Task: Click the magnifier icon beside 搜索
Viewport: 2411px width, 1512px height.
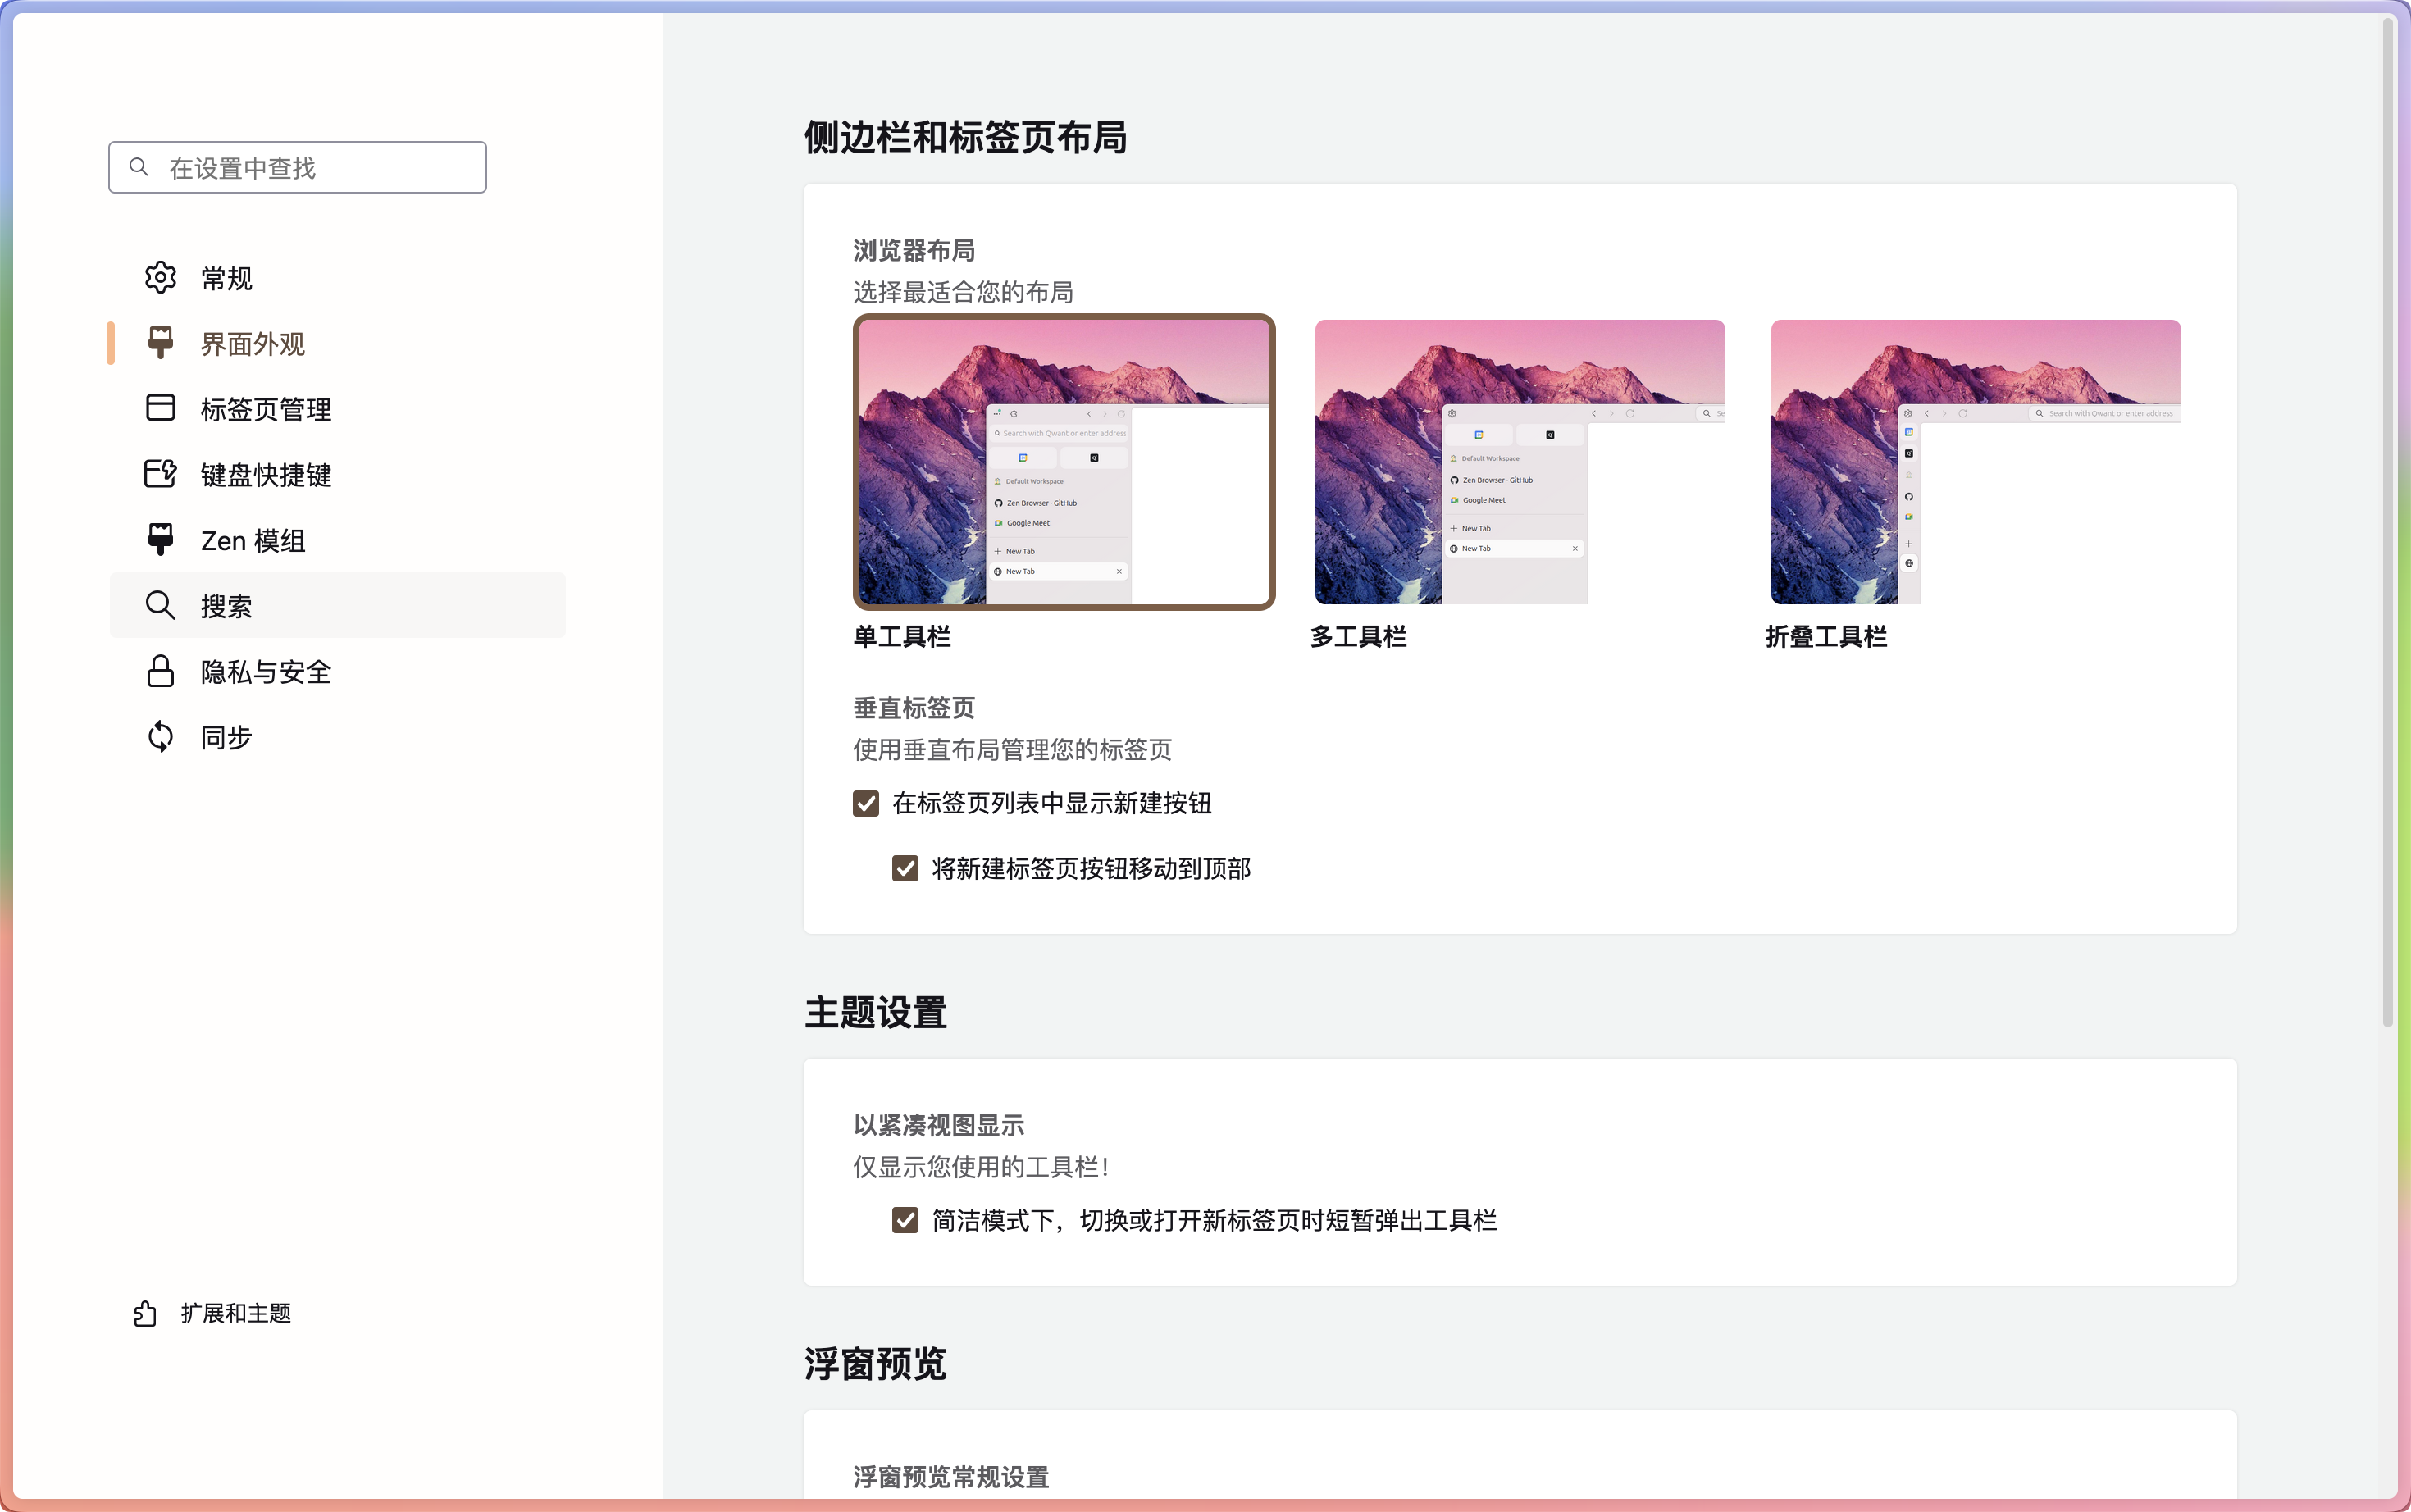Action: (160, 605)
